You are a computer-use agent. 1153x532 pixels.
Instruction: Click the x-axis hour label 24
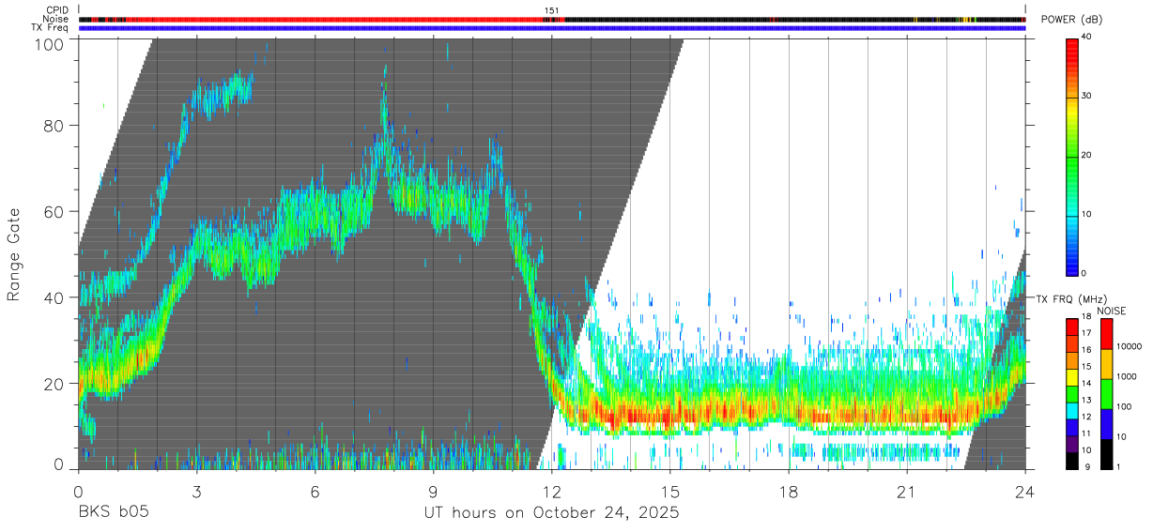pos(1025,492)
